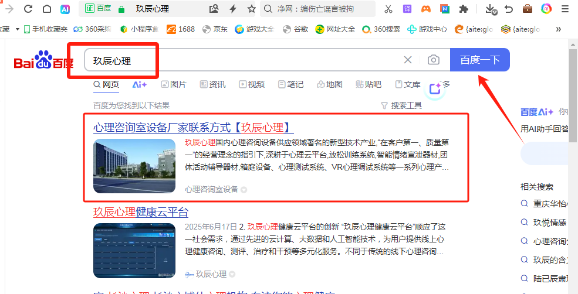The image size is (578, 294).
Task: Open the 玖辰心理健康云平台 result link
Action: [141, 212]
